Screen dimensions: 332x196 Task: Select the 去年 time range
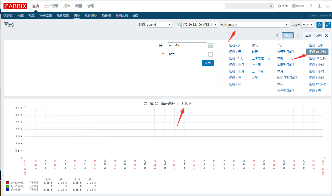[255, 78]
